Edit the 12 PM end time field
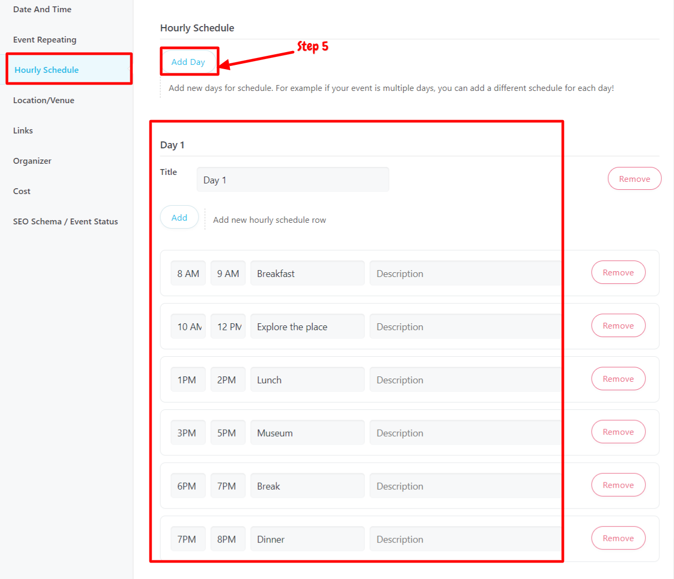The image size is (674, 579). coord(228,326)
